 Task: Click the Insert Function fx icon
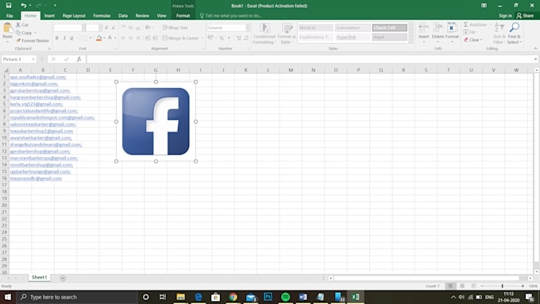point(79,60)
